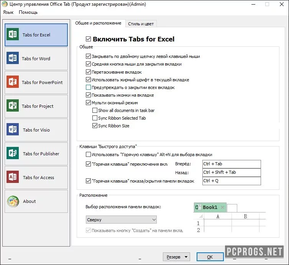Toggle Sync Ribbon Size checkbox
Viewport: 289px width, 265px height.
pos(95,125)
